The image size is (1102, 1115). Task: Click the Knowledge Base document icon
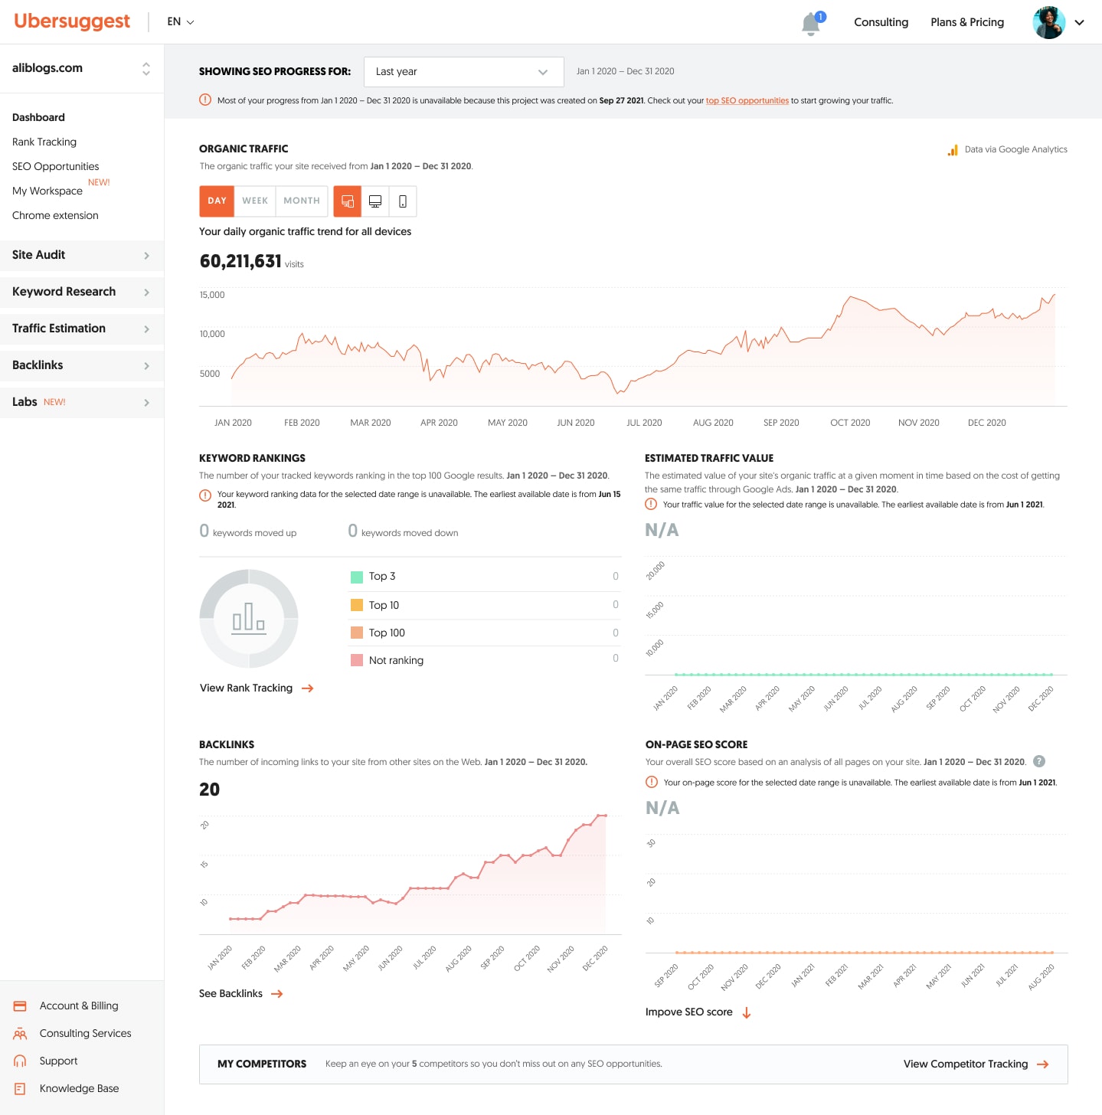click(20, 1089)
